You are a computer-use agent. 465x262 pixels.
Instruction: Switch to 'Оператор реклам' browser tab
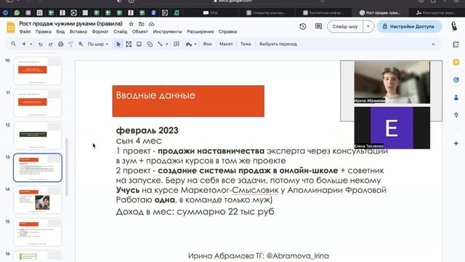(267, 13)
